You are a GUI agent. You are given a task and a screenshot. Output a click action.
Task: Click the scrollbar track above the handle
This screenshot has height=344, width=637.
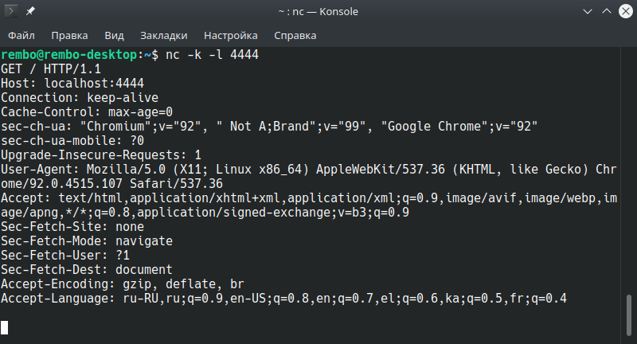pos(629,170)
